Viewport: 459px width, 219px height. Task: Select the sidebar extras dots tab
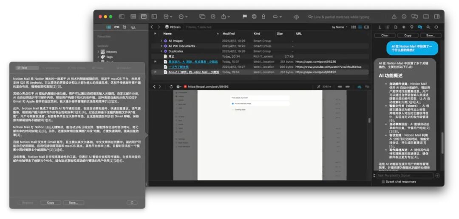click(133, 27)
